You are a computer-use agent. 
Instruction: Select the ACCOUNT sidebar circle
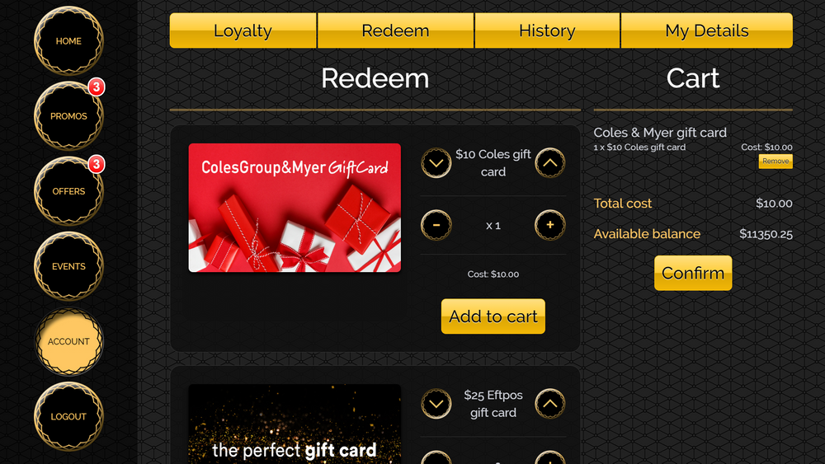68,341
